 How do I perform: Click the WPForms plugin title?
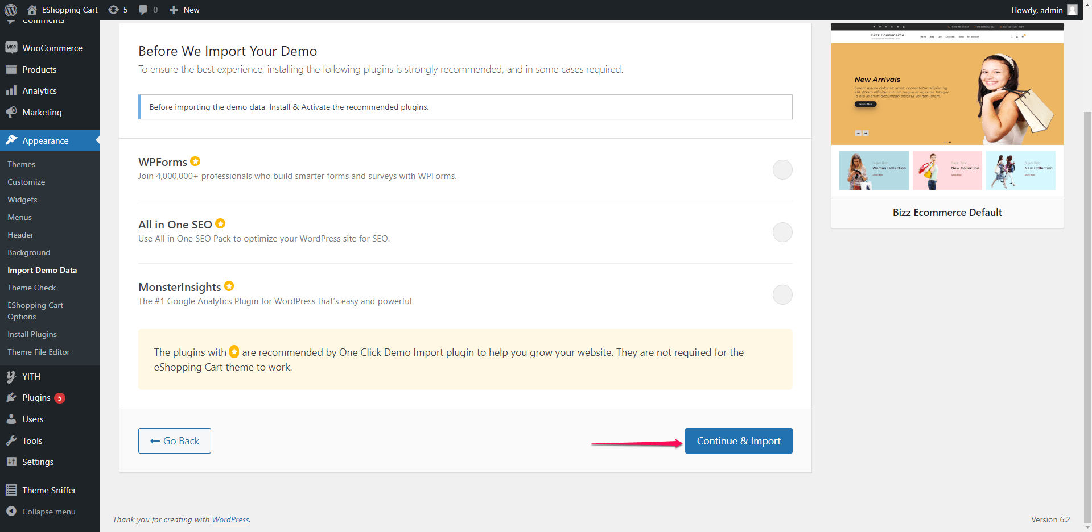coord(162,162)
